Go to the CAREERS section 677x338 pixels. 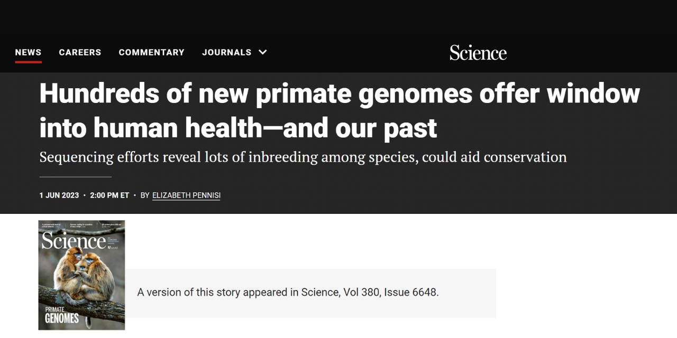pos(80,52)
